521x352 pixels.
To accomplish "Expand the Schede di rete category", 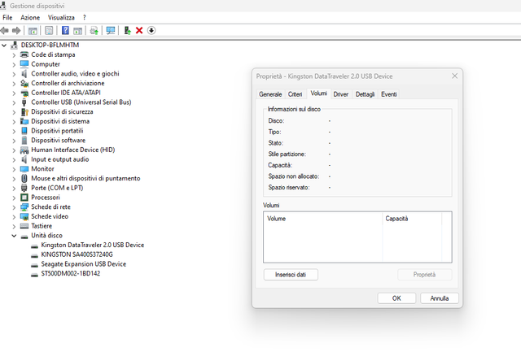I will pyautogui.click(x=14, y=207).
